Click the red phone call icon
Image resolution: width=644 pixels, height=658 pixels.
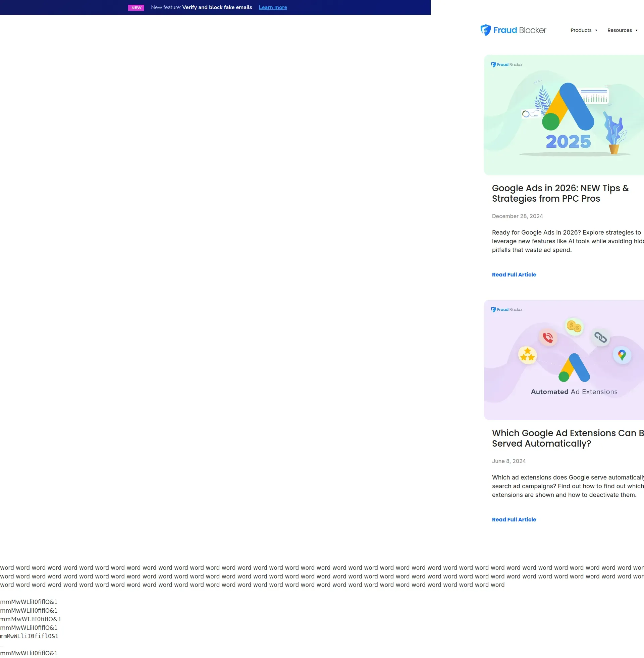548,337
